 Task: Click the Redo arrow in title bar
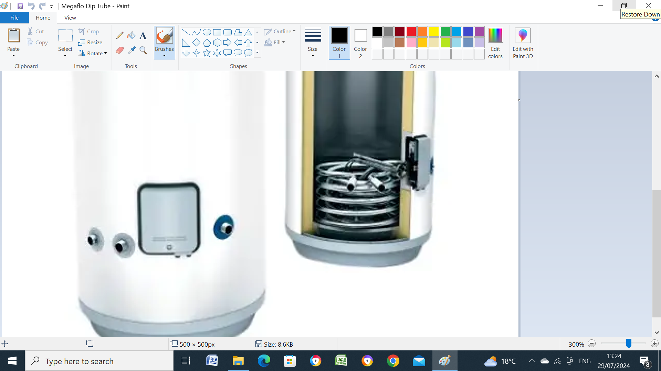[x=42, y=6]
